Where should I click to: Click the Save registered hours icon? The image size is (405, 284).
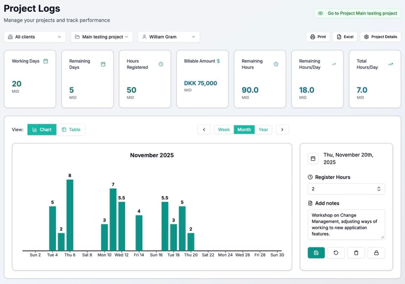tap(316, 253)
